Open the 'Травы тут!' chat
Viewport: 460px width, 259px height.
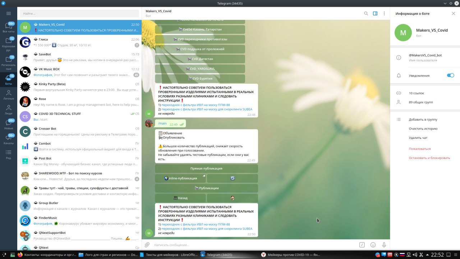[x=79, y=191]
